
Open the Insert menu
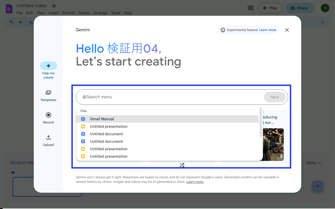click(54, 13)
